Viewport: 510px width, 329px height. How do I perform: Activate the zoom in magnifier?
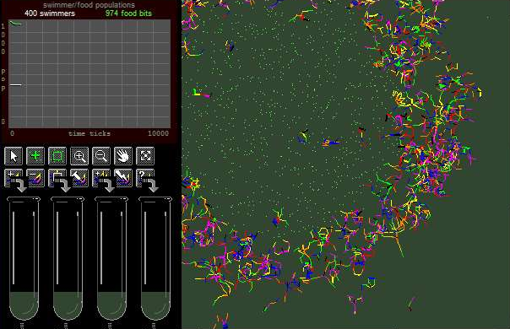coord(79,156)
